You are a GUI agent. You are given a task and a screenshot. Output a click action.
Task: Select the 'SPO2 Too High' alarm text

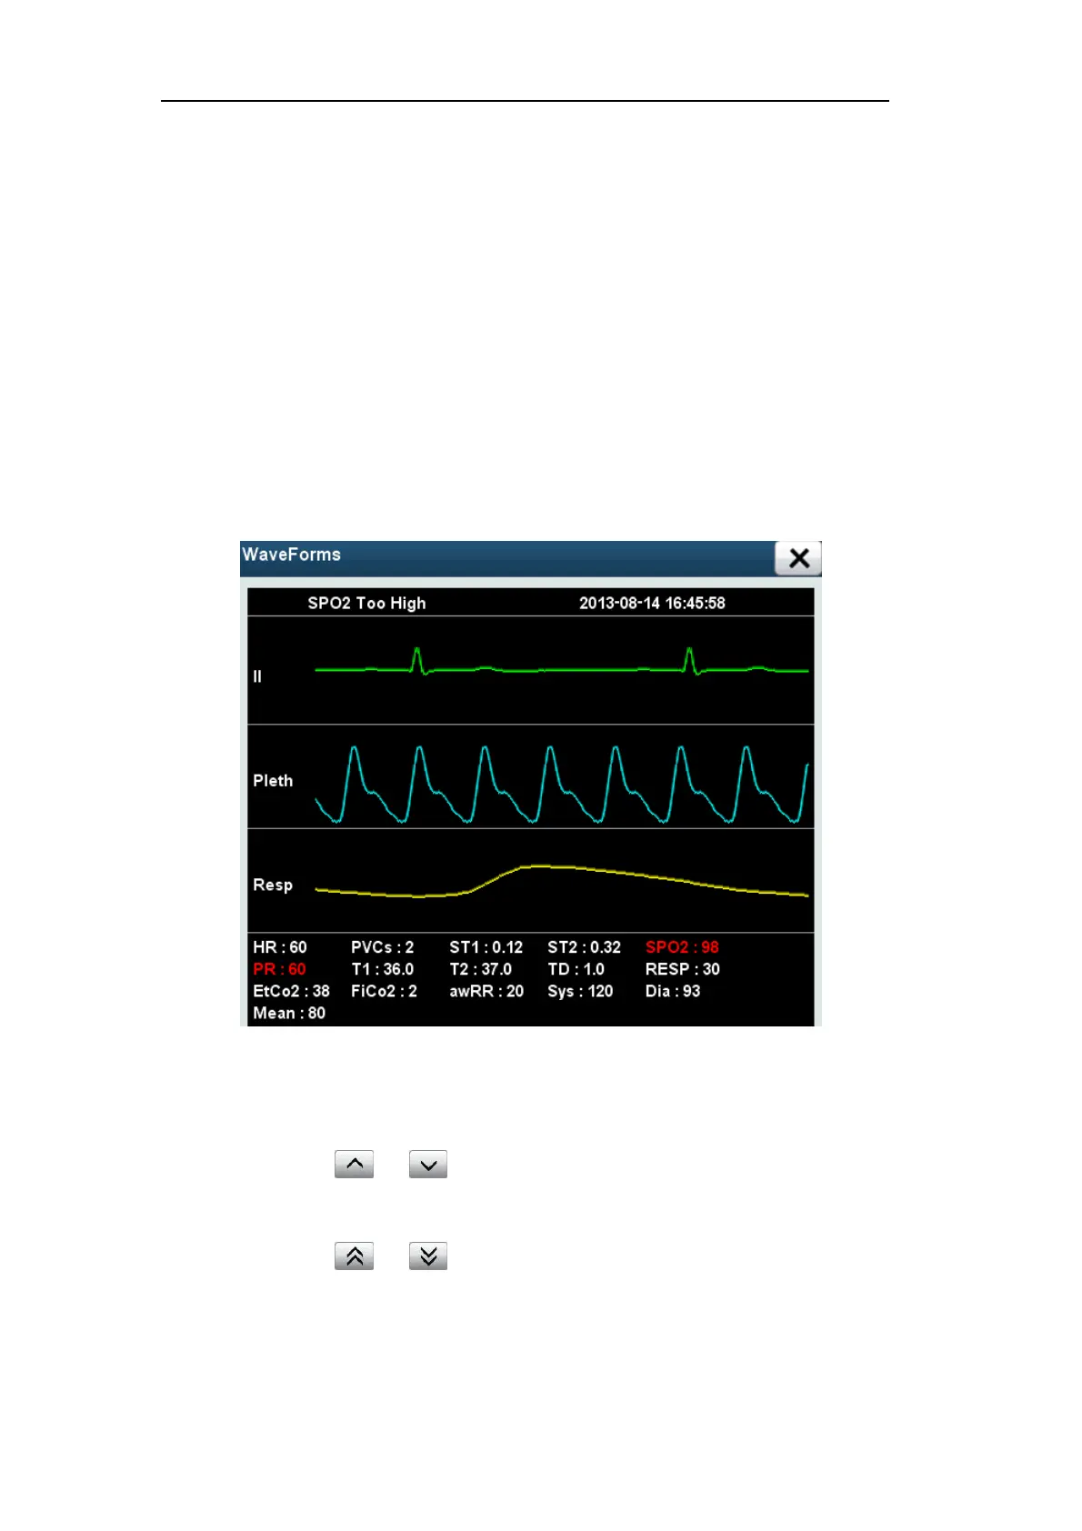click(x=366, y=603)
